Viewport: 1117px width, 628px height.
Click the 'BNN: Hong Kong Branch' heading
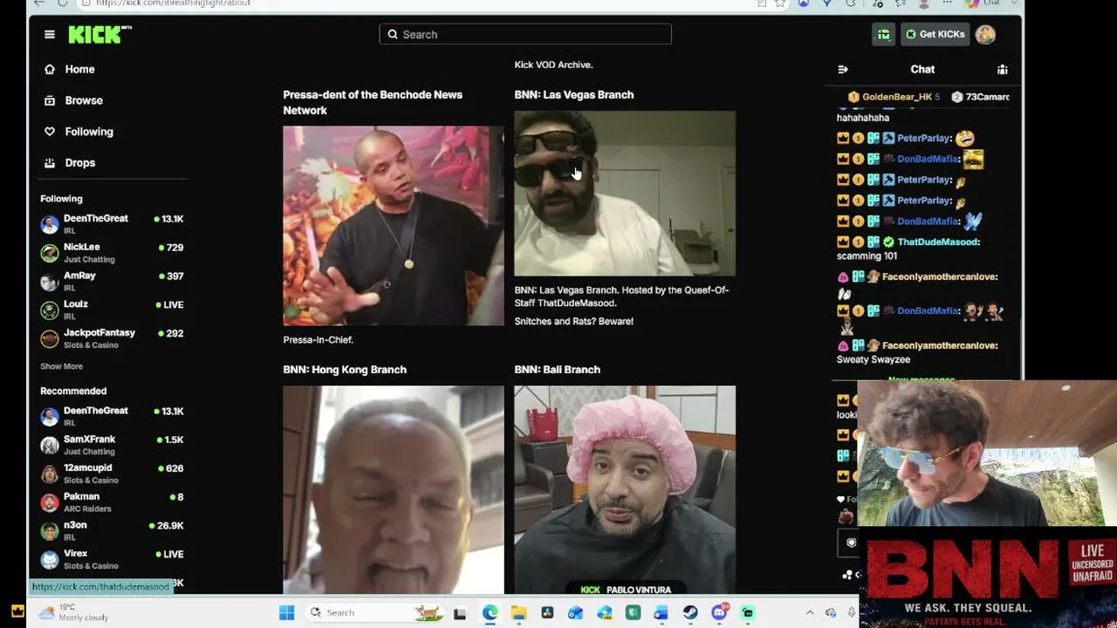(x=345, y=370)
